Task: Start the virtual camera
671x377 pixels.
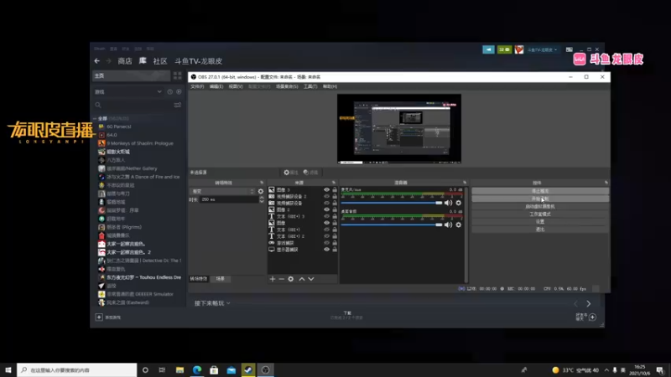Action: [540, 206]
